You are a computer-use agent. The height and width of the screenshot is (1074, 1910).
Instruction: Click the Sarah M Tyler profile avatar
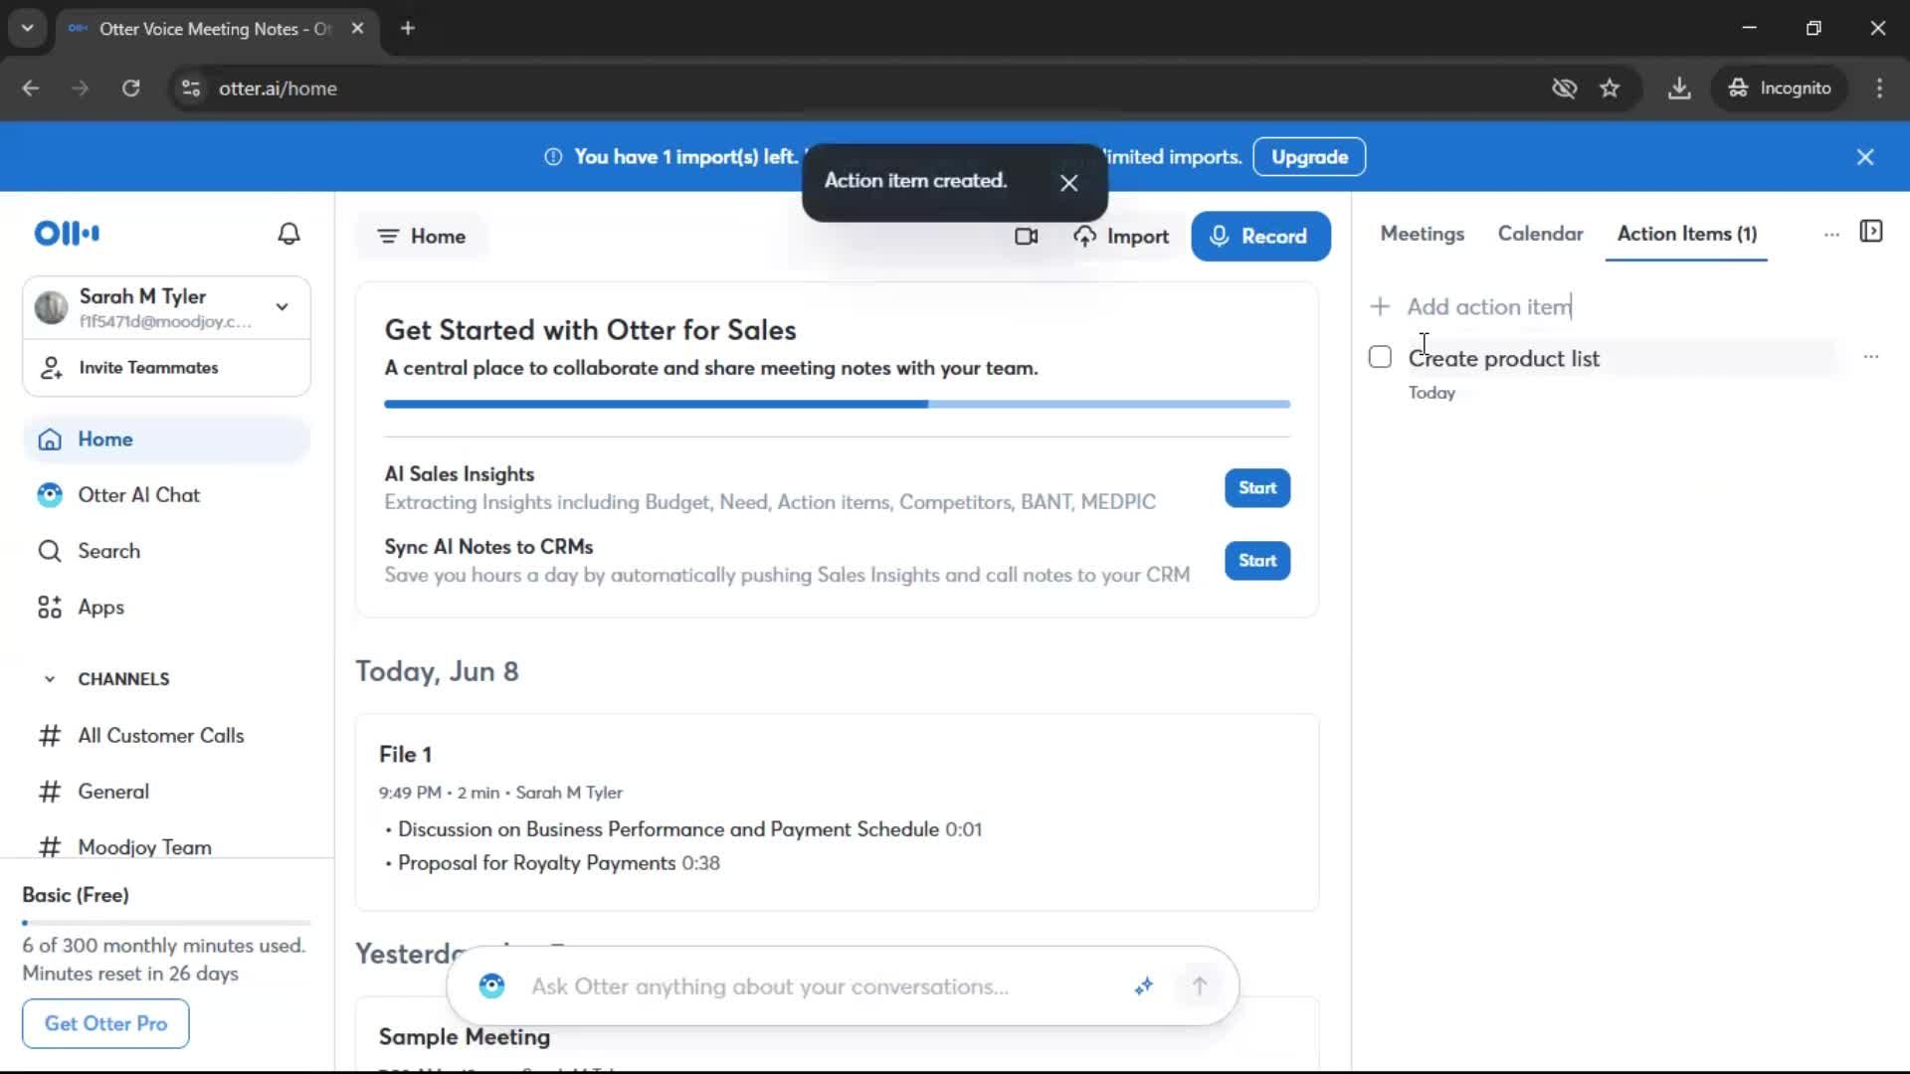tap(52, 308)
